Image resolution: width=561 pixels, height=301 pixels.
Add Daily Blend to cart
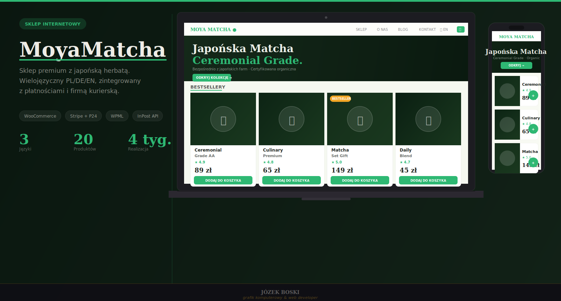click(428, 180)
